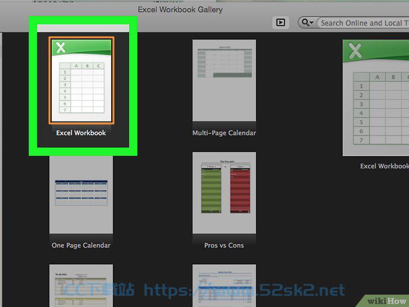Select the blue-banded form template at bottom
This screenshot has width=409, height=307.
(224, 286)
